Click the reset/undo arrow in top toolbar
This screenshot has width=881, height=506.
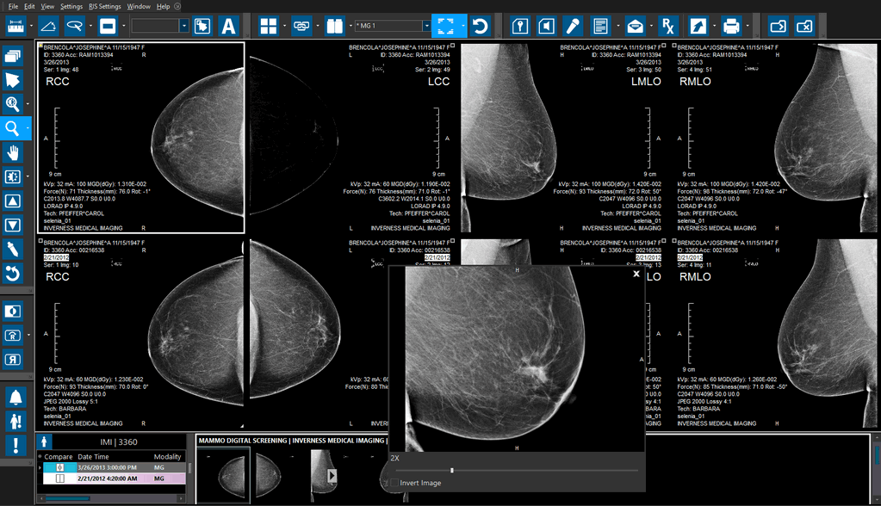coord(481,26)
